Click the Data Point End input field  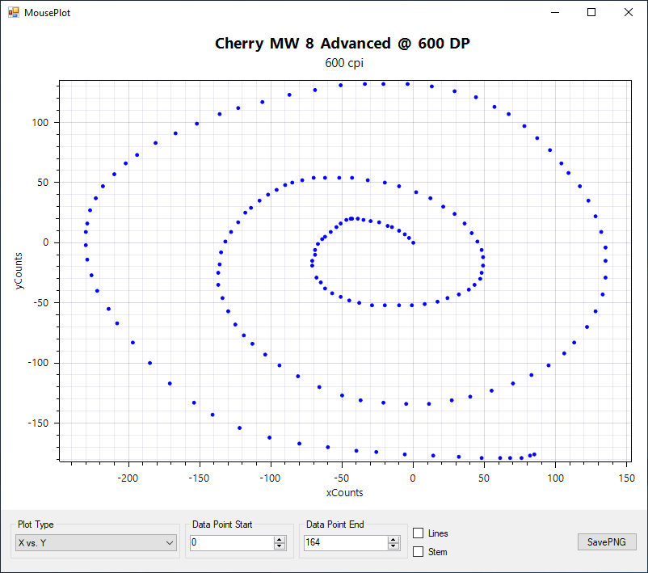tap(346, 542)
